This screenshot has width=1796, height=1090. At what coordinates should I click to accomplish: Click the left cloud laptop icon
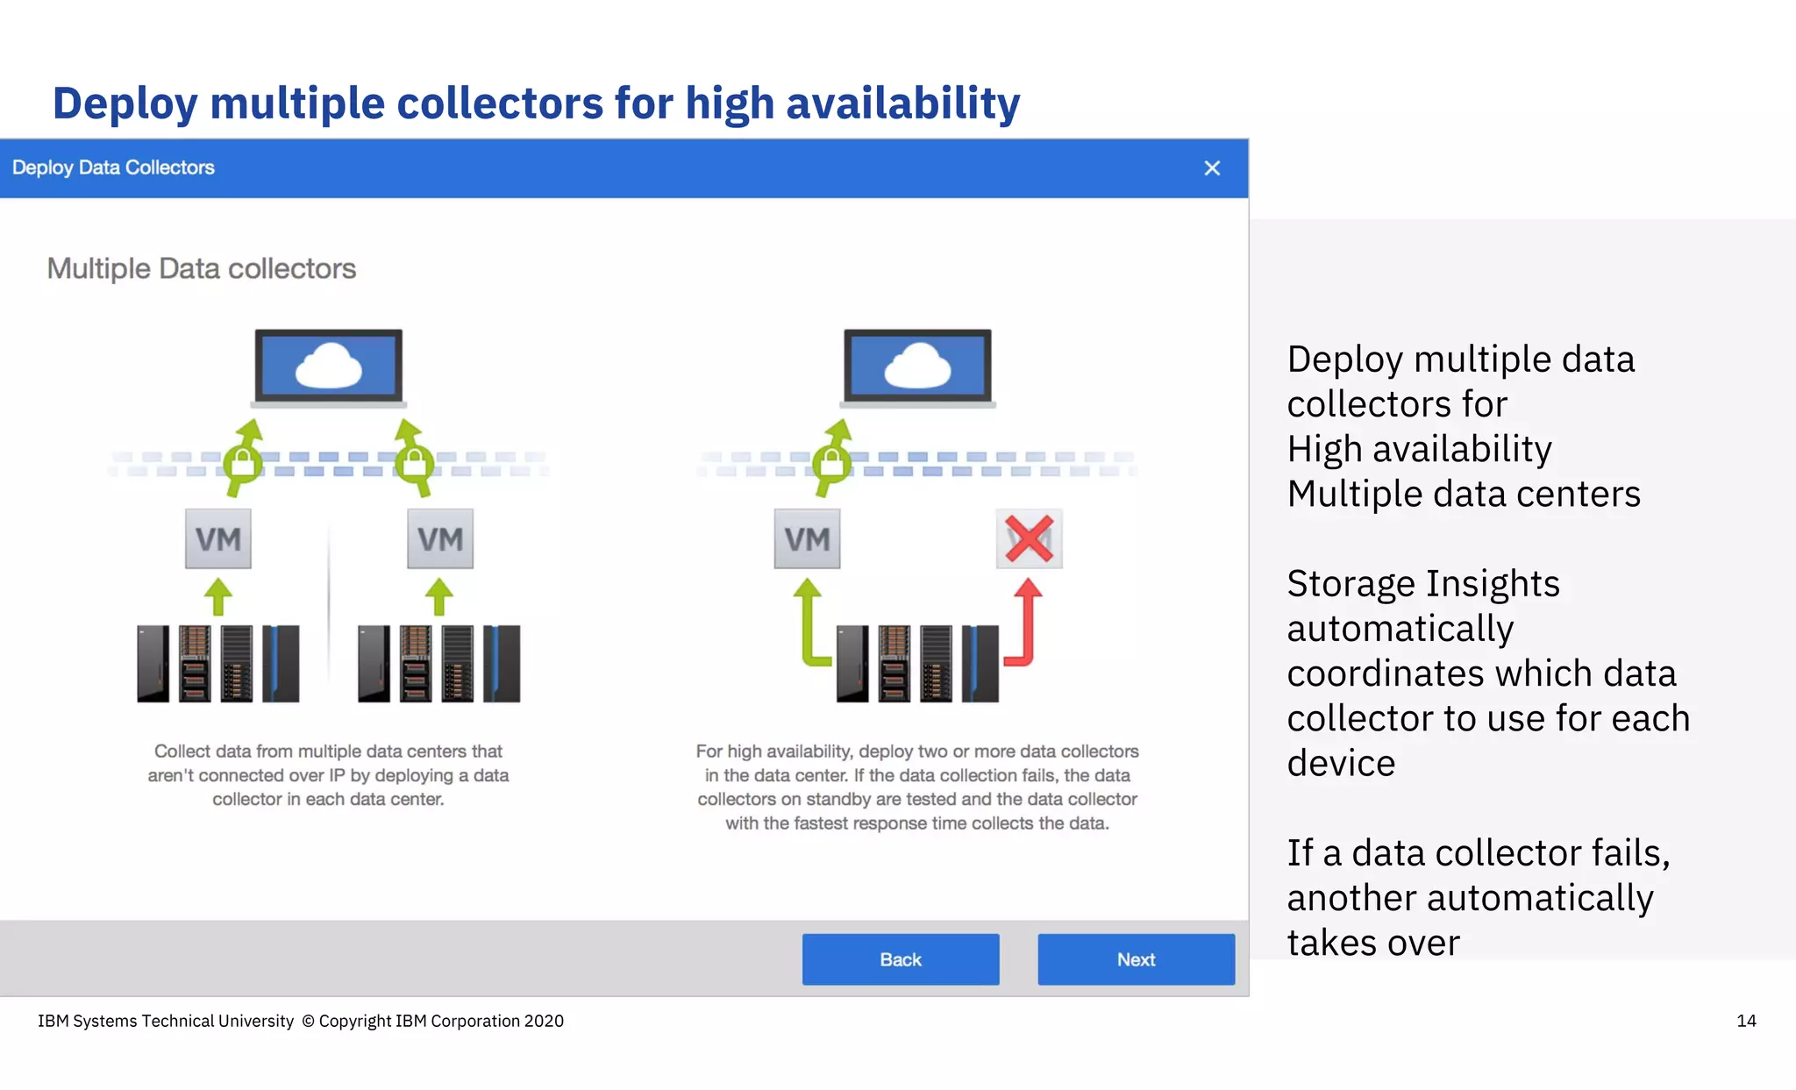(x=329, y=369)
